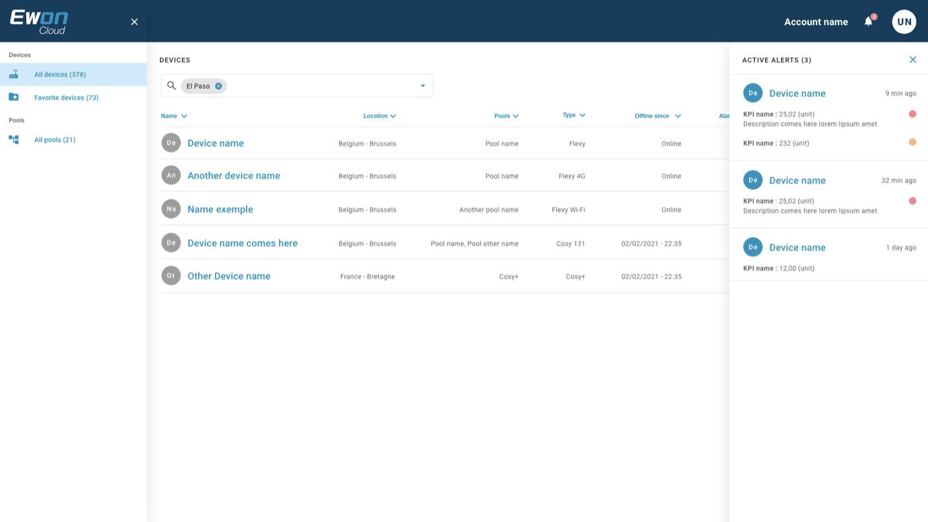Close the Active Alerts panel
The width and height of the screenshot is (928, 522).
pos(913,60)
